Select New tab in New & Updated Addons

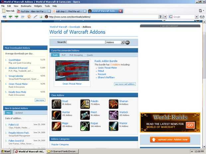pyautogui.click(x=9, y=113)
